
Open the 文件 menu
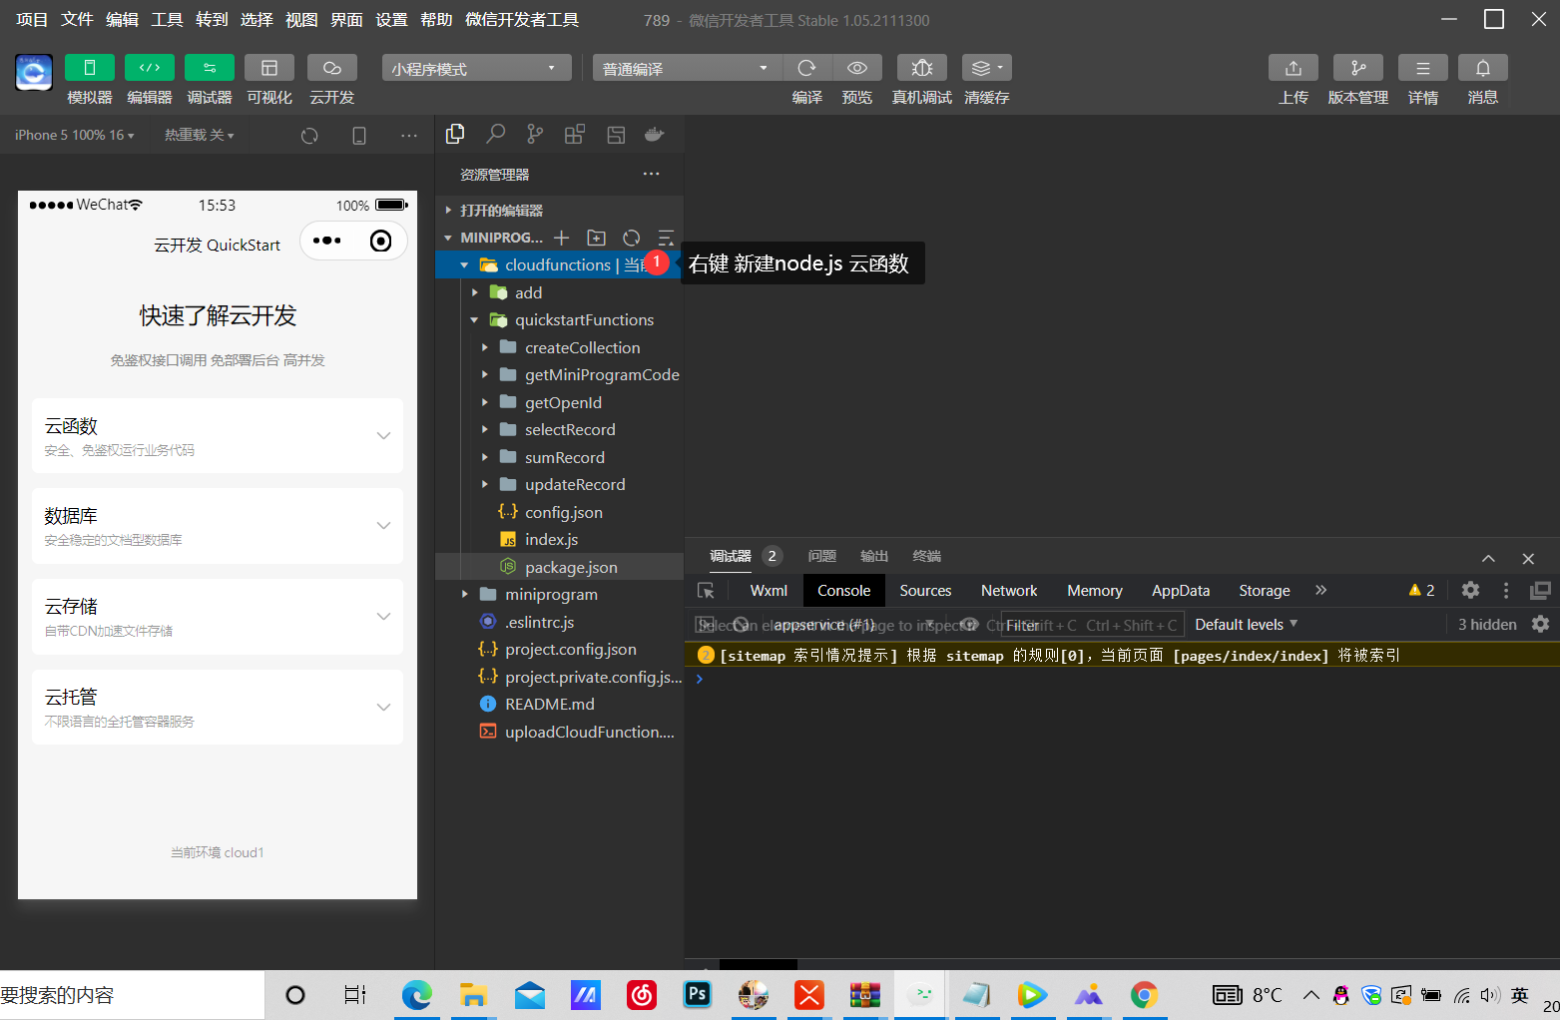point(77,20)
